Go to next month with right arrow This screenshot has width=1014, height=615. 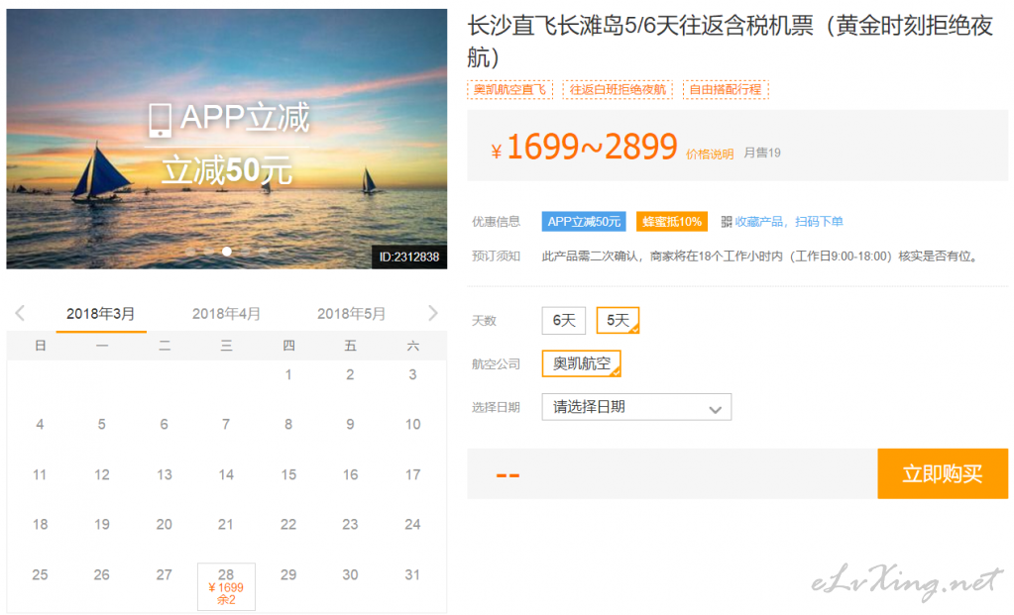coord(432,313)
